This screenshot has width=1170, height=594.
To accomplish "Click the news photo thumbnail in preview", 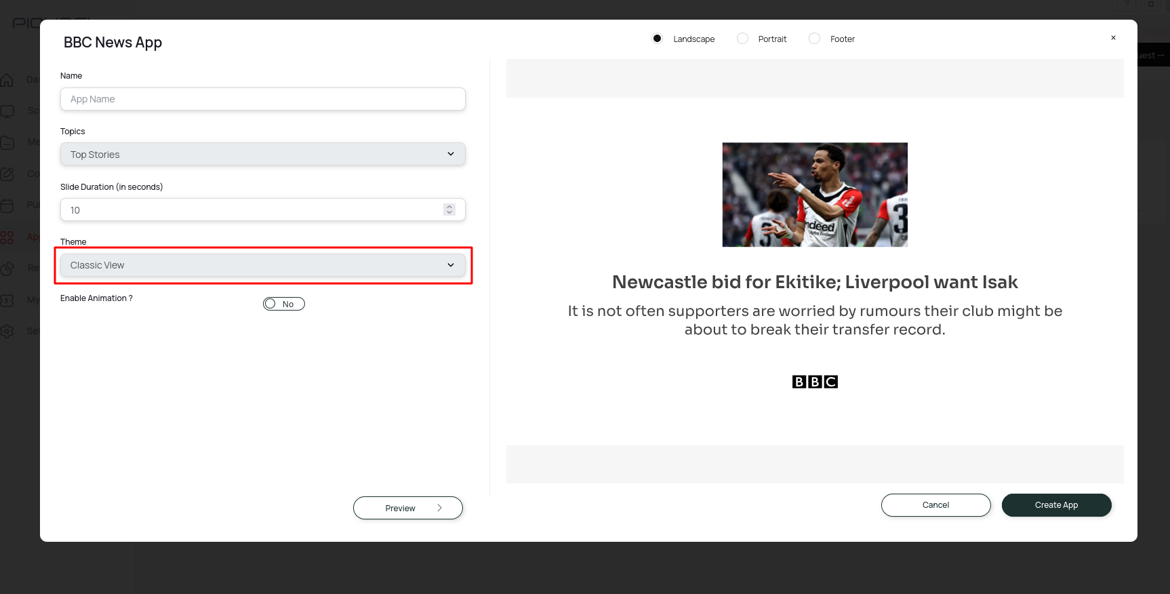I will coord(815,195).
